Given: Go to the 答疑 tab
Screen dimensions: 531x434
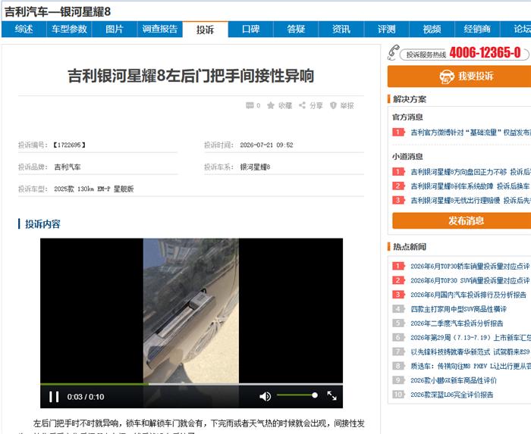Looking at the screenshot, I should tap(296, 29).
